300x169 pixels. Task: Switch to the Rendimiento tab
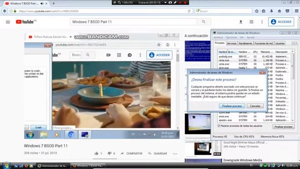point(246,43)
